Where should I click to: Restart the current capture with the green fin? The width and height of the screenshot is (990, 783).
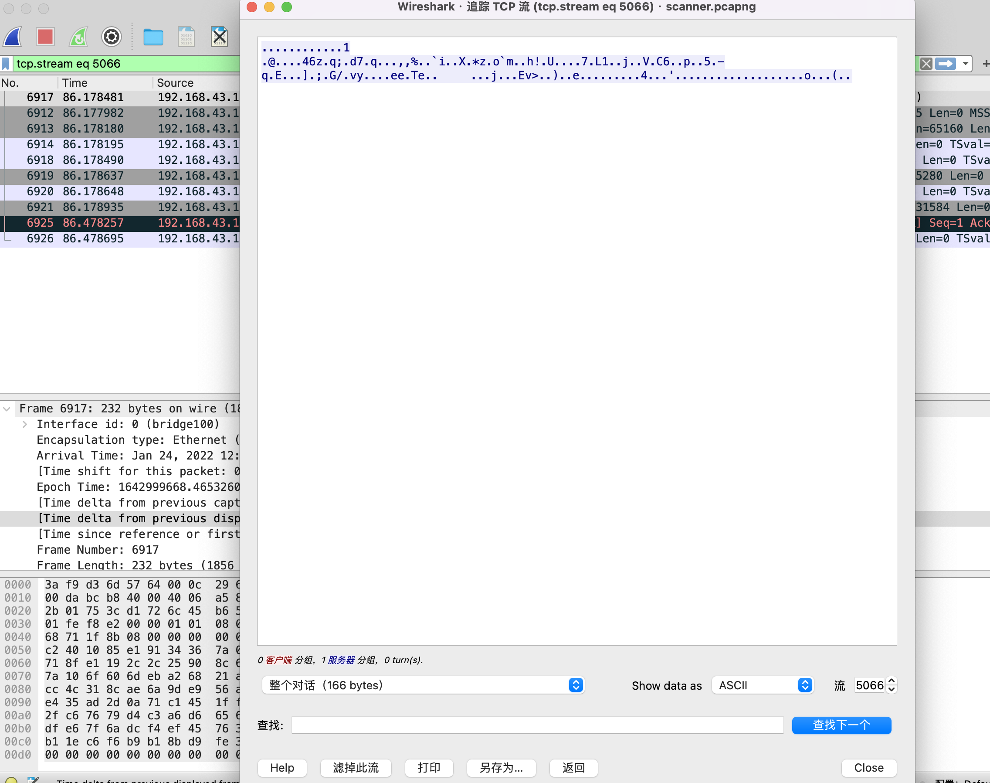(x=78, y=37)
